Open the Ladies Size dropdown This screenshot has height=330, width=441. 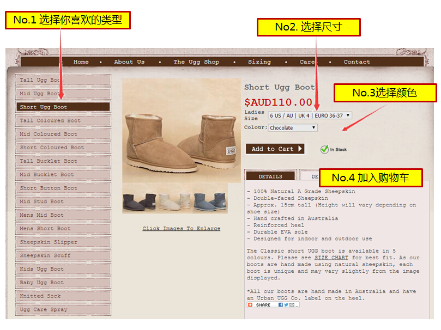click(310, 115)
